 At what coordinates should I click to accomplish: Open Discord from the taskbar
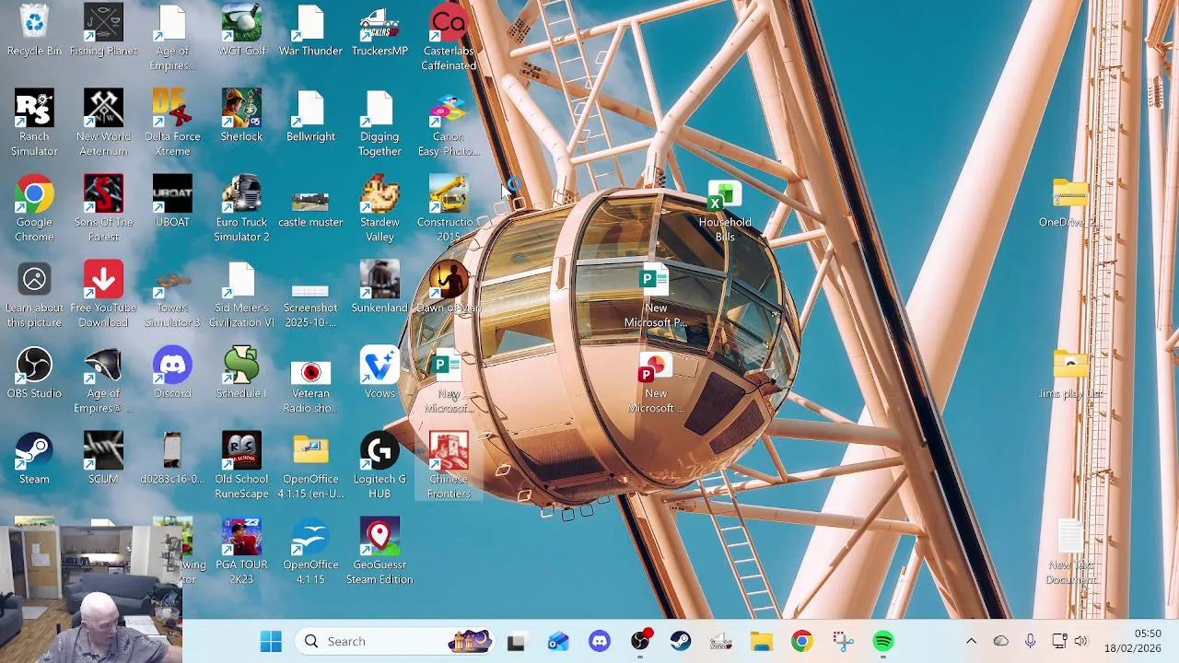click(600, 641)
